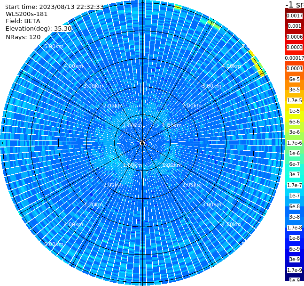304x286 pixels.
Task: Click the upper-left 1.00km range label
Action: 133,125
